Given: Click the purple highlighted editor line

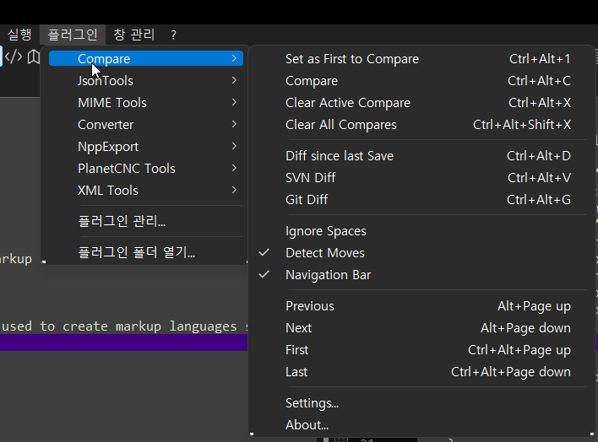Looking at the screenshot, I should (x=123, y=342).
